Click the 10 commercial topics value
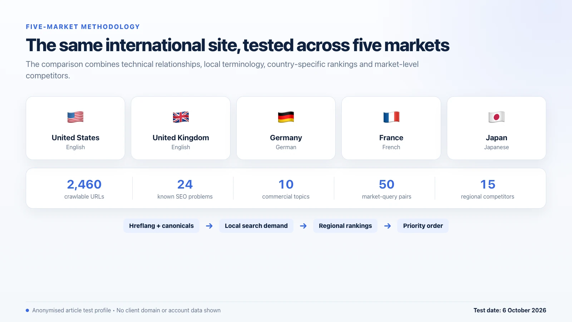The width and height of the screenshot is (572, 322). [286, 184]
